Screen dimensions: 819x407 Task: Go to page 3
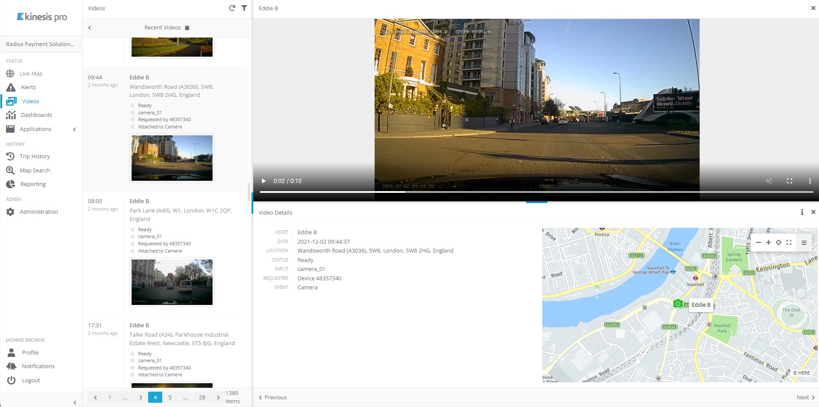tap(140, 397)
